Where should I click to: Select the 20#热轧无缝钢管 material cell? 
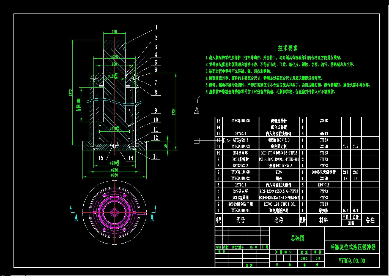tap(324, 172)
